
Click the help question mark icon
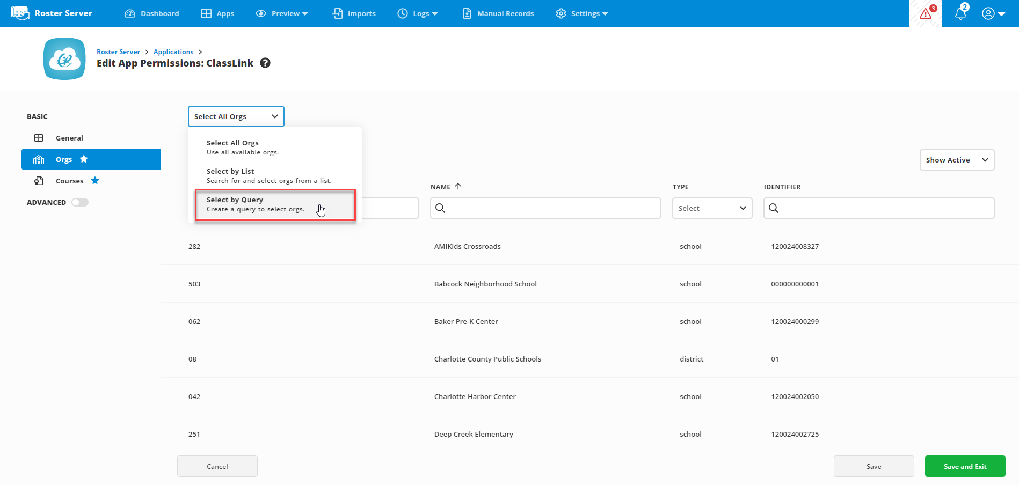265,63
